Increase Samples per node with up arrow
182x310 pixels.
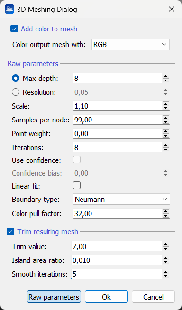(166, 118)
